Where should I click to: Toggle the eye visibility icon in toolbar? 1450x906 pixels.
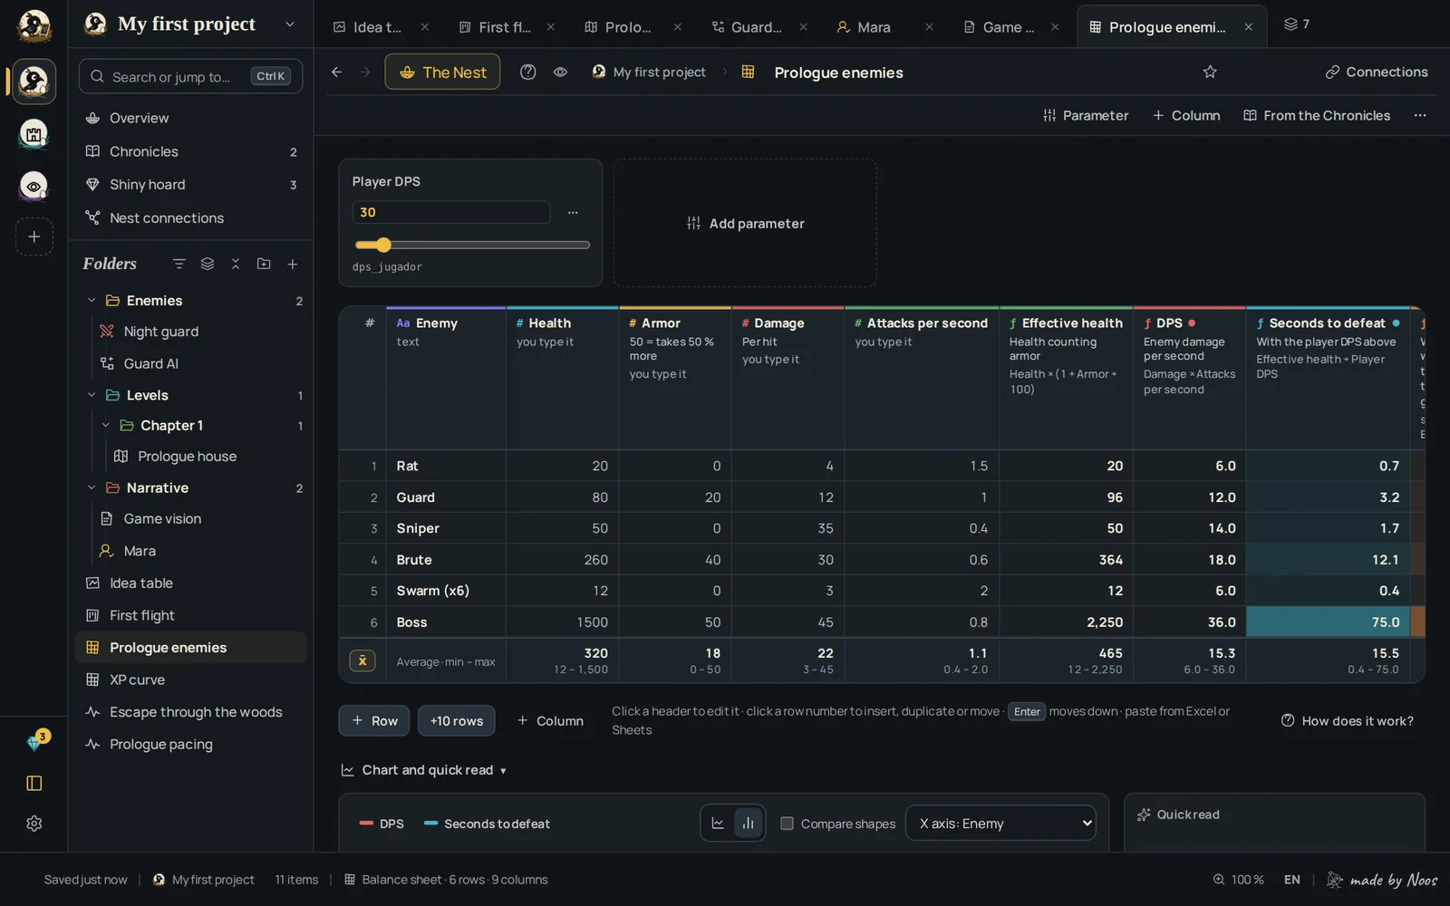(560, 72)
